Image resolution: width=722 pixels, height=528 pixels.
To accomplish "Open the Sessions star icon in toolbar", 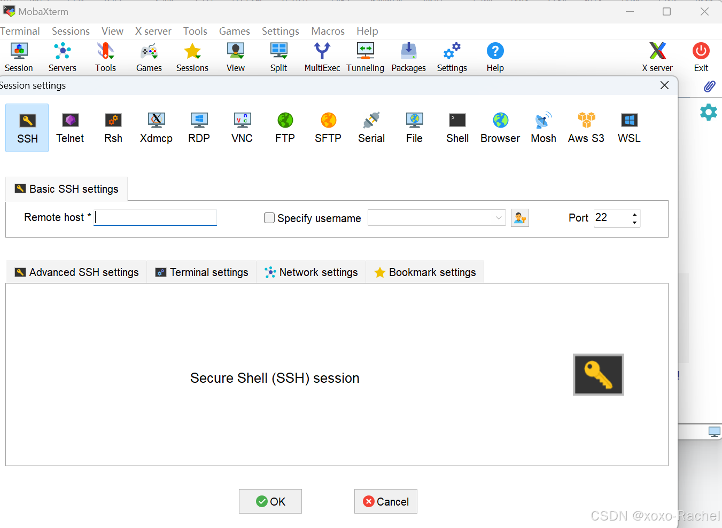I will (192, 57).
